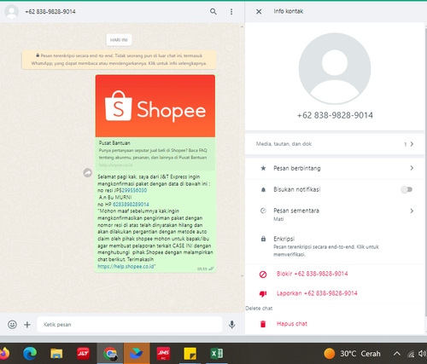Open Firefox from taskbar

pyautogui.click(x=4, y=354)
